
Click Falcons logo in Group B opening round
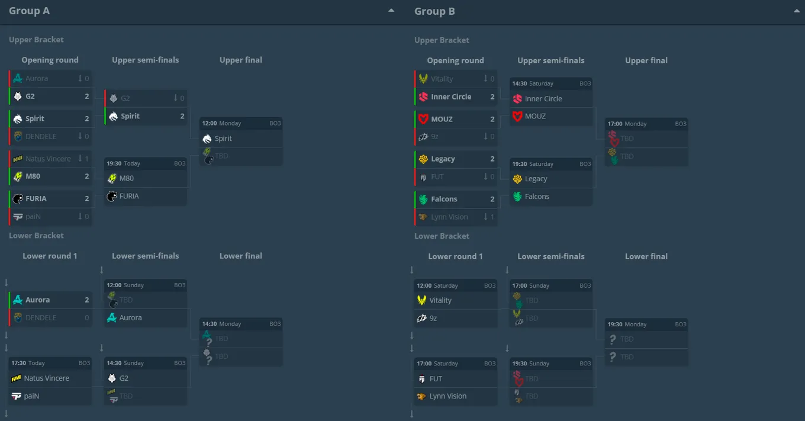point(423,199)
